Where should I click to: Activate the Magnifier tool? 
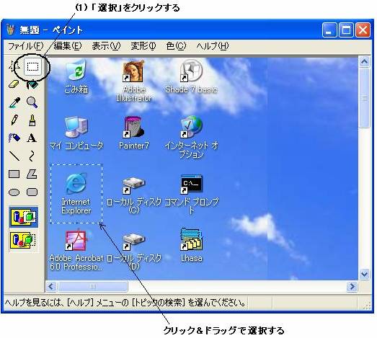tap(32, 102)
